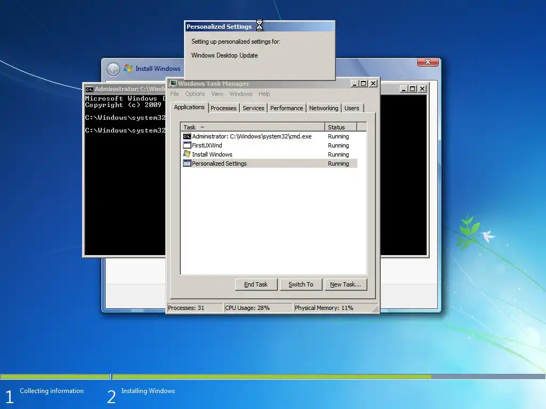This screenshot has height=409, width=546.
Task: Open the View menu in Task Manager
Action: [x=217, y=94]
